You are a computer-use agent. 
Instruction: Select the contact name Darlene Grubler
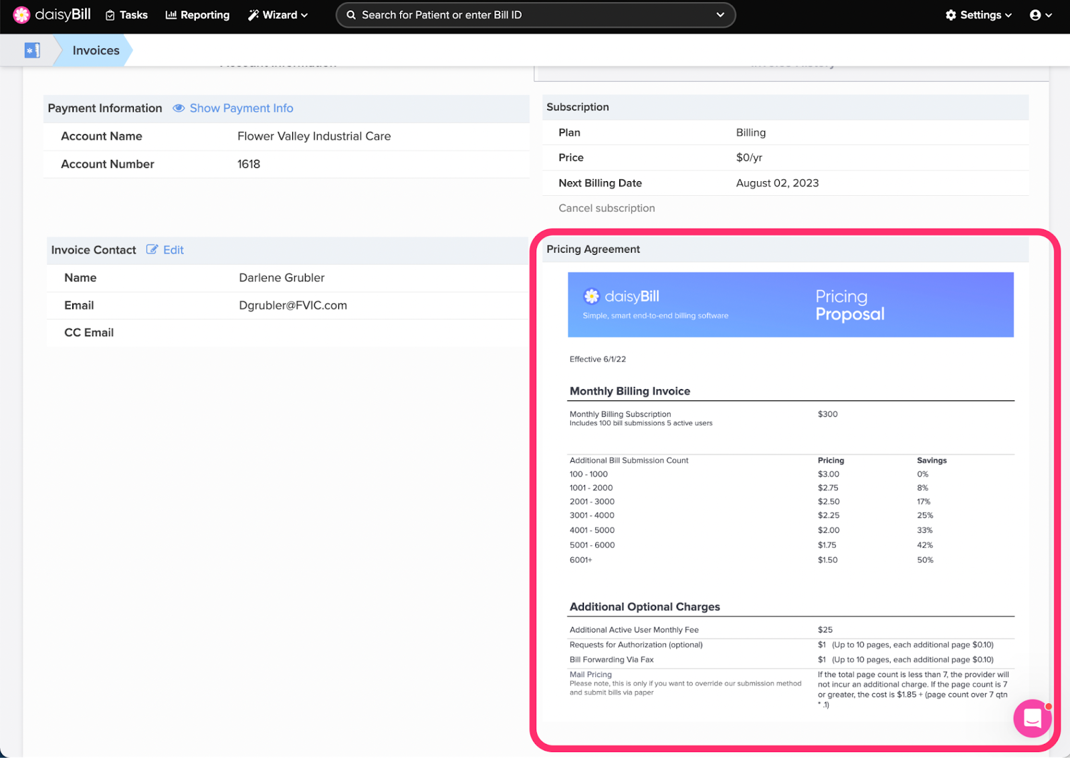[282, 277]
